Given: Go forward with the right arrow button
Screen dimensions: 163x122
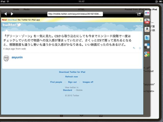Looking at the screenshot, I should (x=12, y=14).
